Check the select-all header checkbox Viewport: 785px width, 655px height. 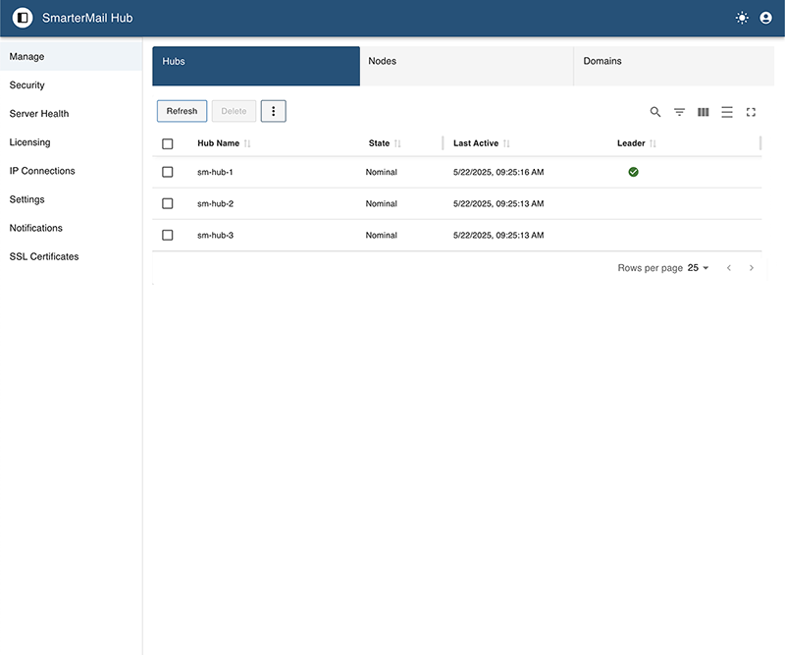point(168,143)
